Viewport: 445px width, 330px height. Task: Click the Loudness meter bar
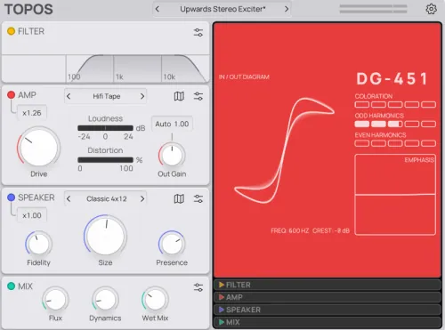105,128
